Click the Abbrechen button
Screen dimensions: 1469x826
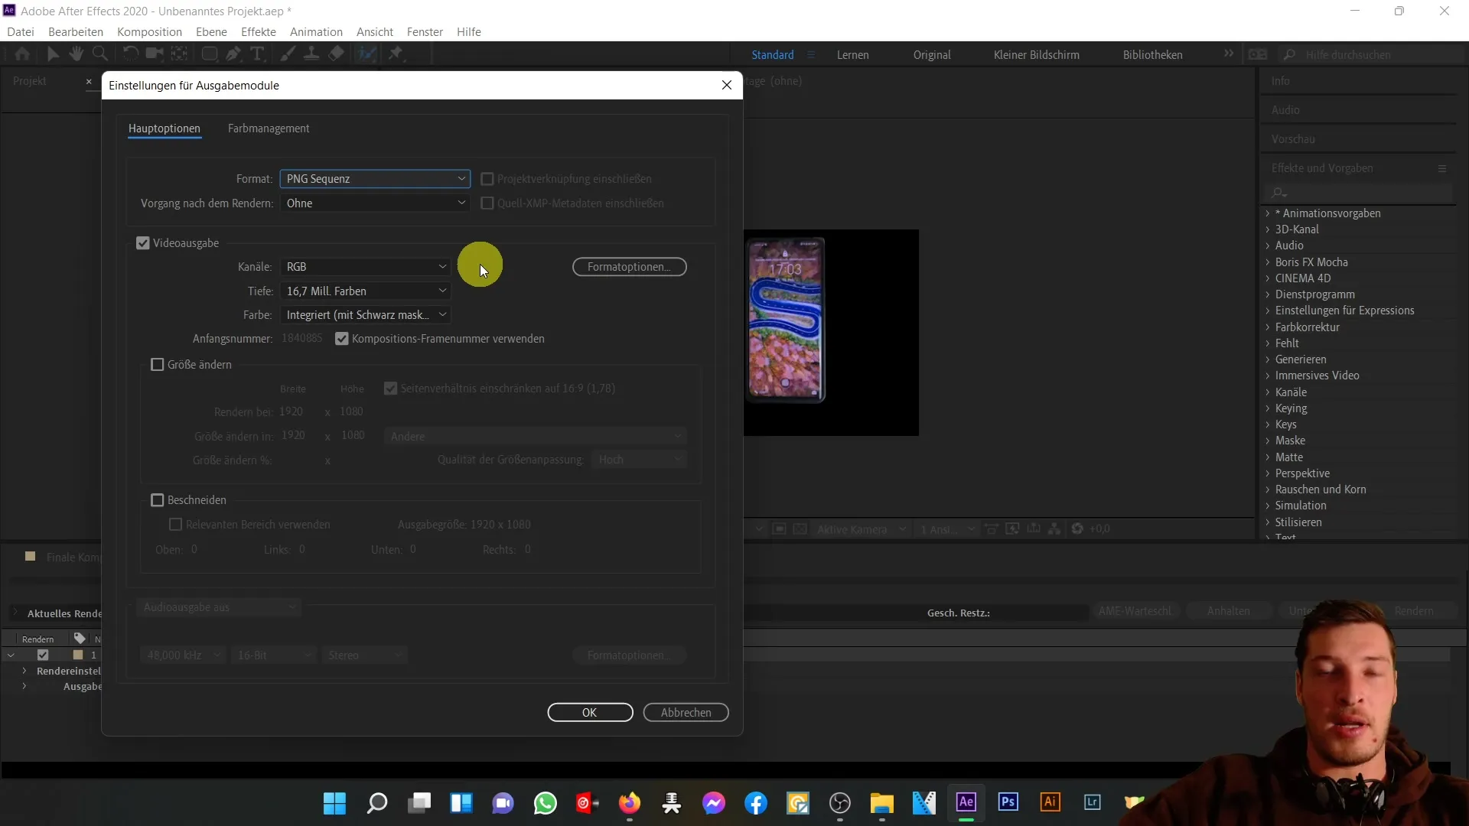686,712
